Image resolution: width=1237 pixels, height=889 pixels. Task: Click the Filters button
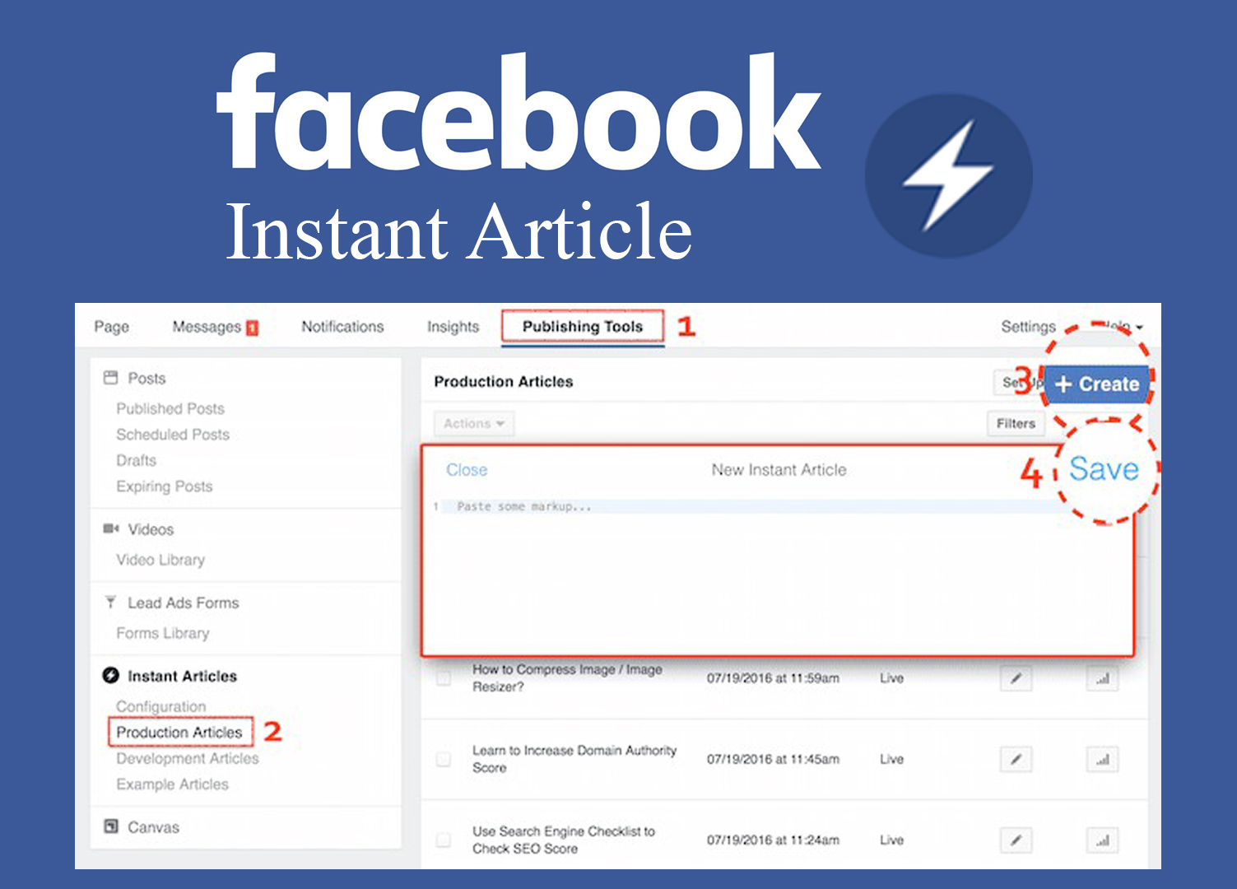point(1016,423)
